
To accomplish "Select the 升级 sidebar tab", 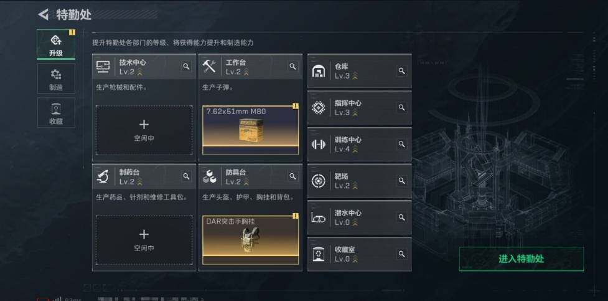I will point(56,45).
